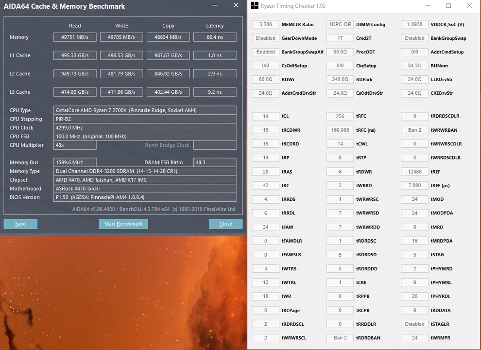This screenshot has height=350, width=481.
Task: Click the tWRMPR value 24
Action: (414, 338)
